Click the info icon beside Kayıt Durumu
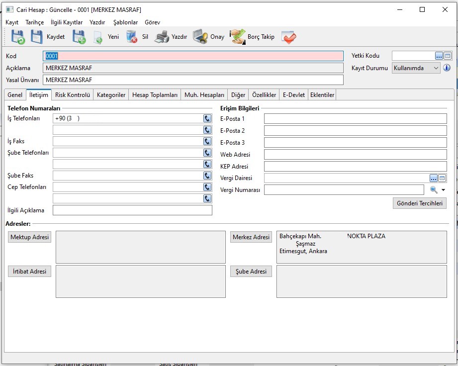 (447, 68)
